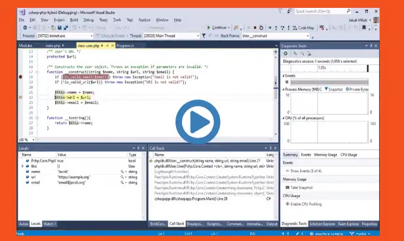Open the Debug menu
The image size is (404, 241).
click(88, 20)
